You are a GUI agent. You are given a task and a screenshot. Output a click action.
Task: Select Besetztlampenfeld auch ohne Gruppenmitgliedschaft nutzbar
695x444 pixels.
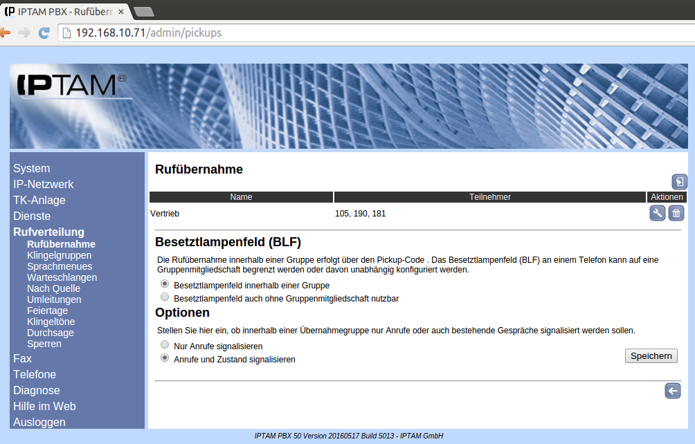coord(165,297)
